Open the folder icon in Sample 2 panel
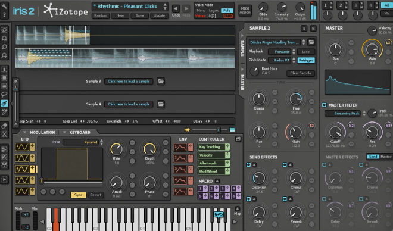 [311, 42]
